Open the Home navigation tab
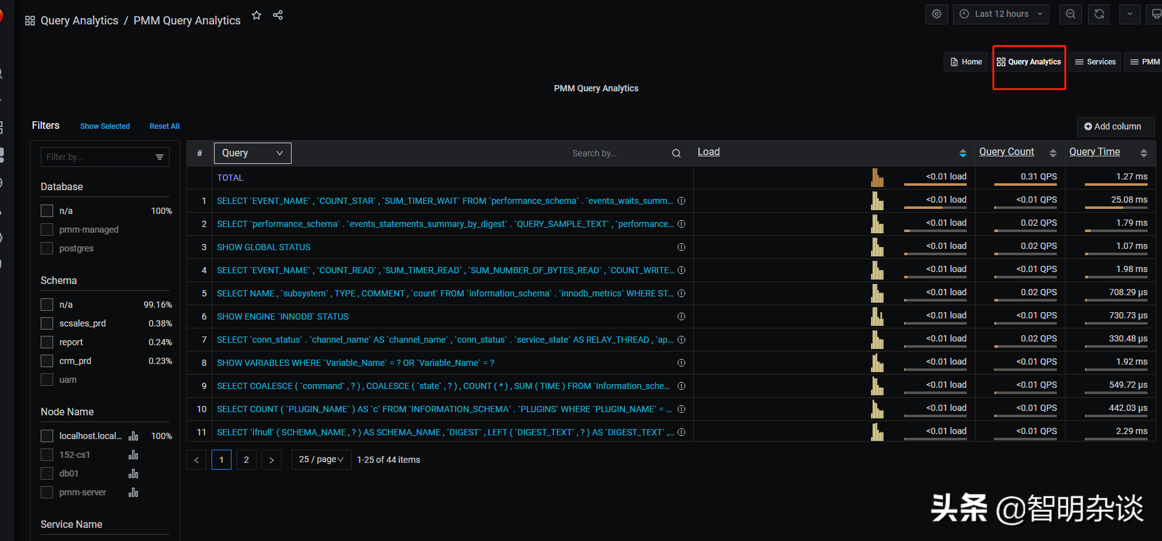This screenshot has height=541, width=1162. coord(966,62)
